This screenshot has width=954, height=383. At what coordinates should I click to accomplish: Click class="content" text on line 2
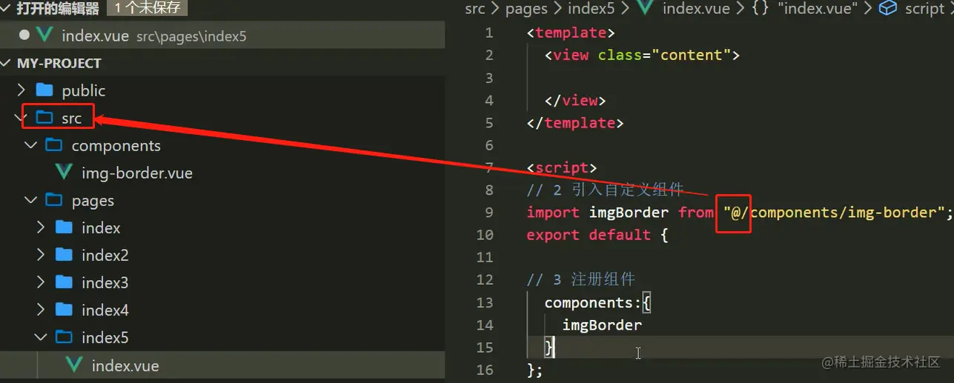[x=665, y=55]
